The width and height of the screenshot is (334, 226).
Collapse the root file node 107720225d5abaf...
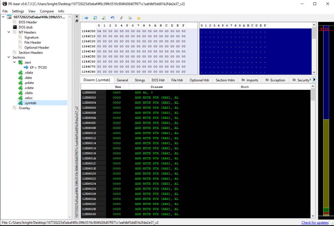(x=3, y=17)
